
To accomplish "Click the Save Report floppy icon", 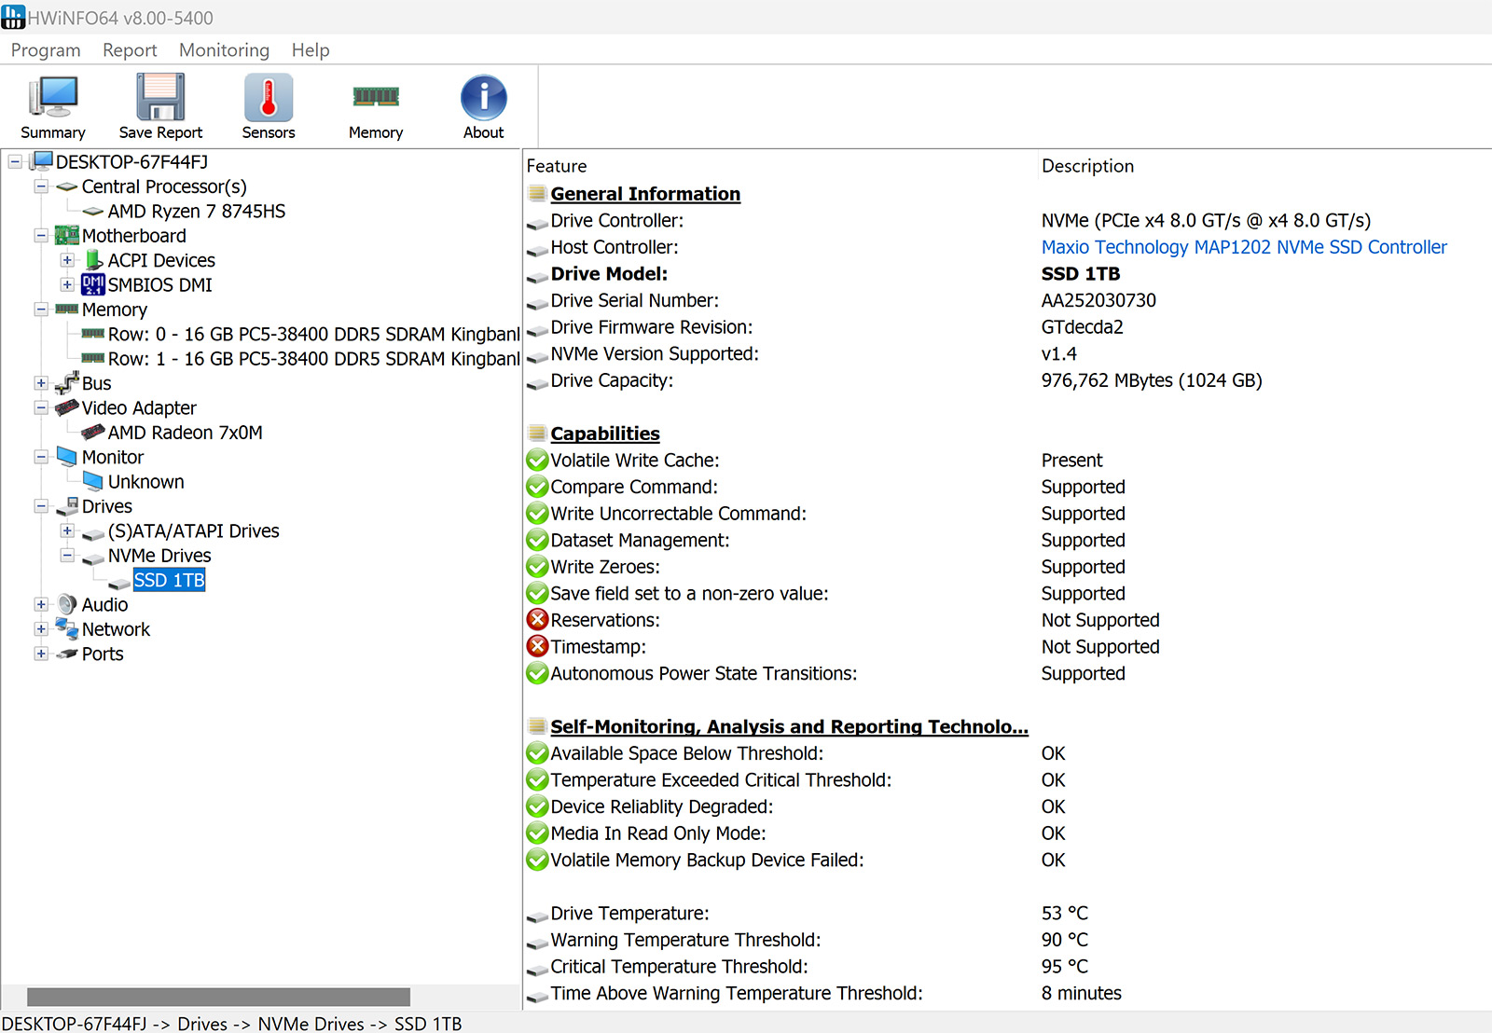I will tap(160, 98).
